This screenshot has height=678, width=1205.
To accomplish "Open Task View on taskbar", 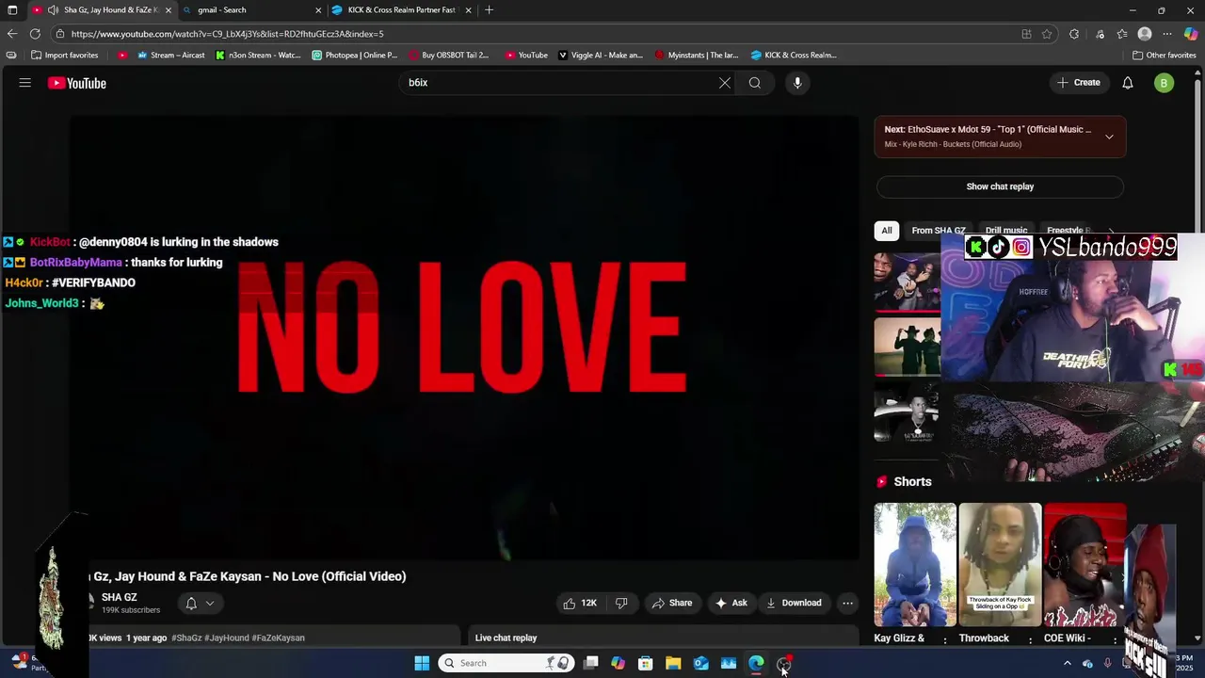I will coord(591,663).
